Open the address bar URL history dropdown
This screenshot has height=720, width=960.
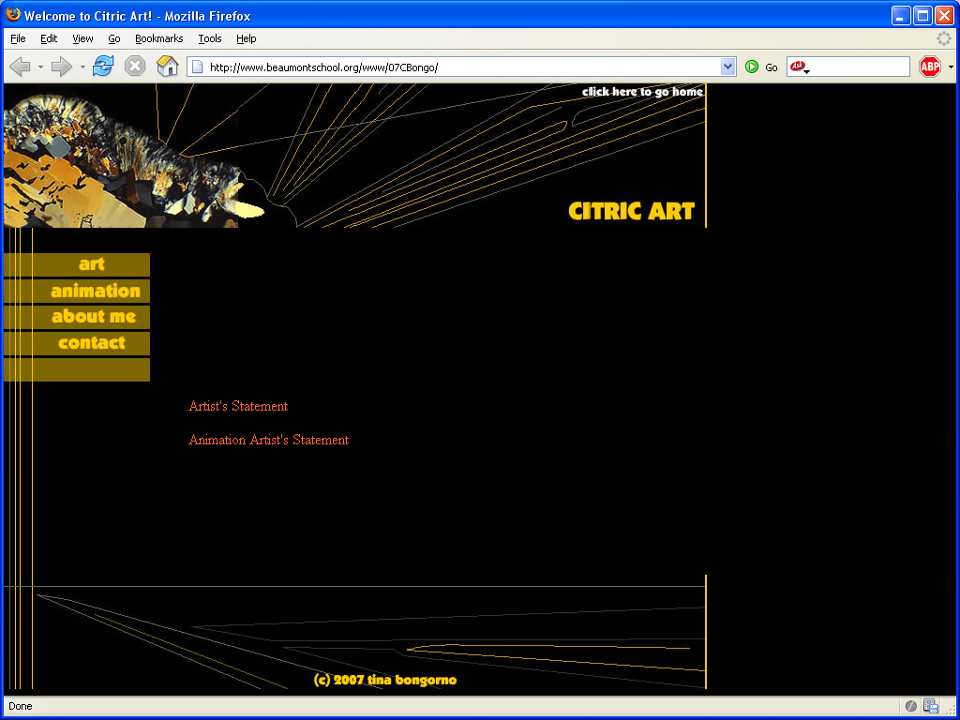[727, 67]
